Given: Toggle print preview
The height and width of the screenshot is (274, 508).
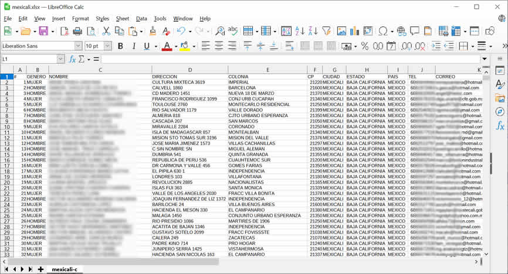Looking at the screenshot, I should point(92,31).
